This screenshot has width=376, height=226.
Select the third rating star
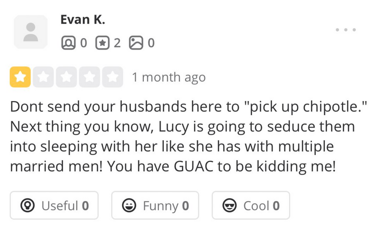pos(66,77)
